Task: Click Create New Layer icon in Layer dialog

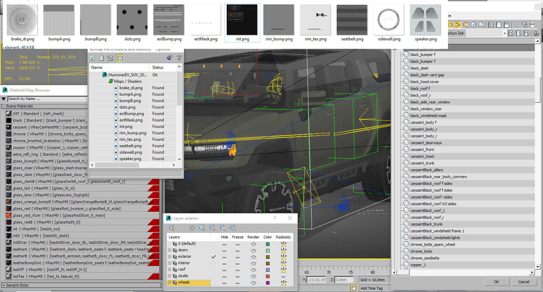Action: point(172,228)
